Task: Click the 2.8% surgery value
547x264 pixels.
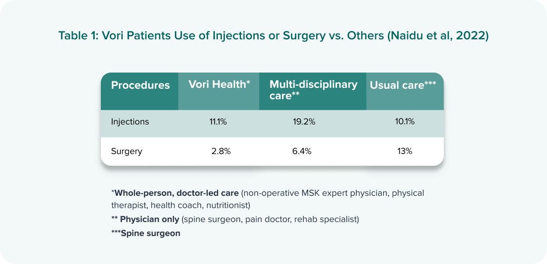Action: [x=220, y=152]
